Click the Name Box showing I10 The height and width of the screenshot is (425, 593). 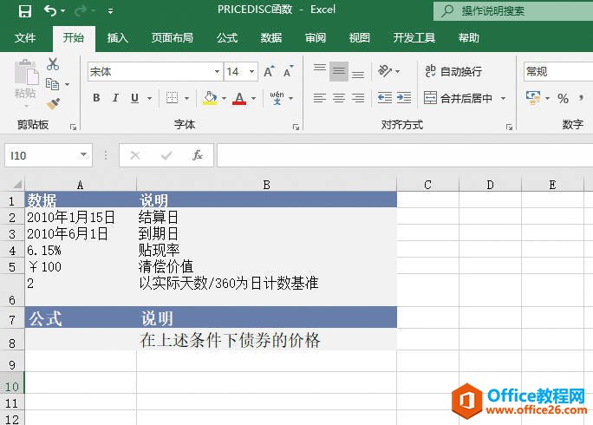coord(49,155)
